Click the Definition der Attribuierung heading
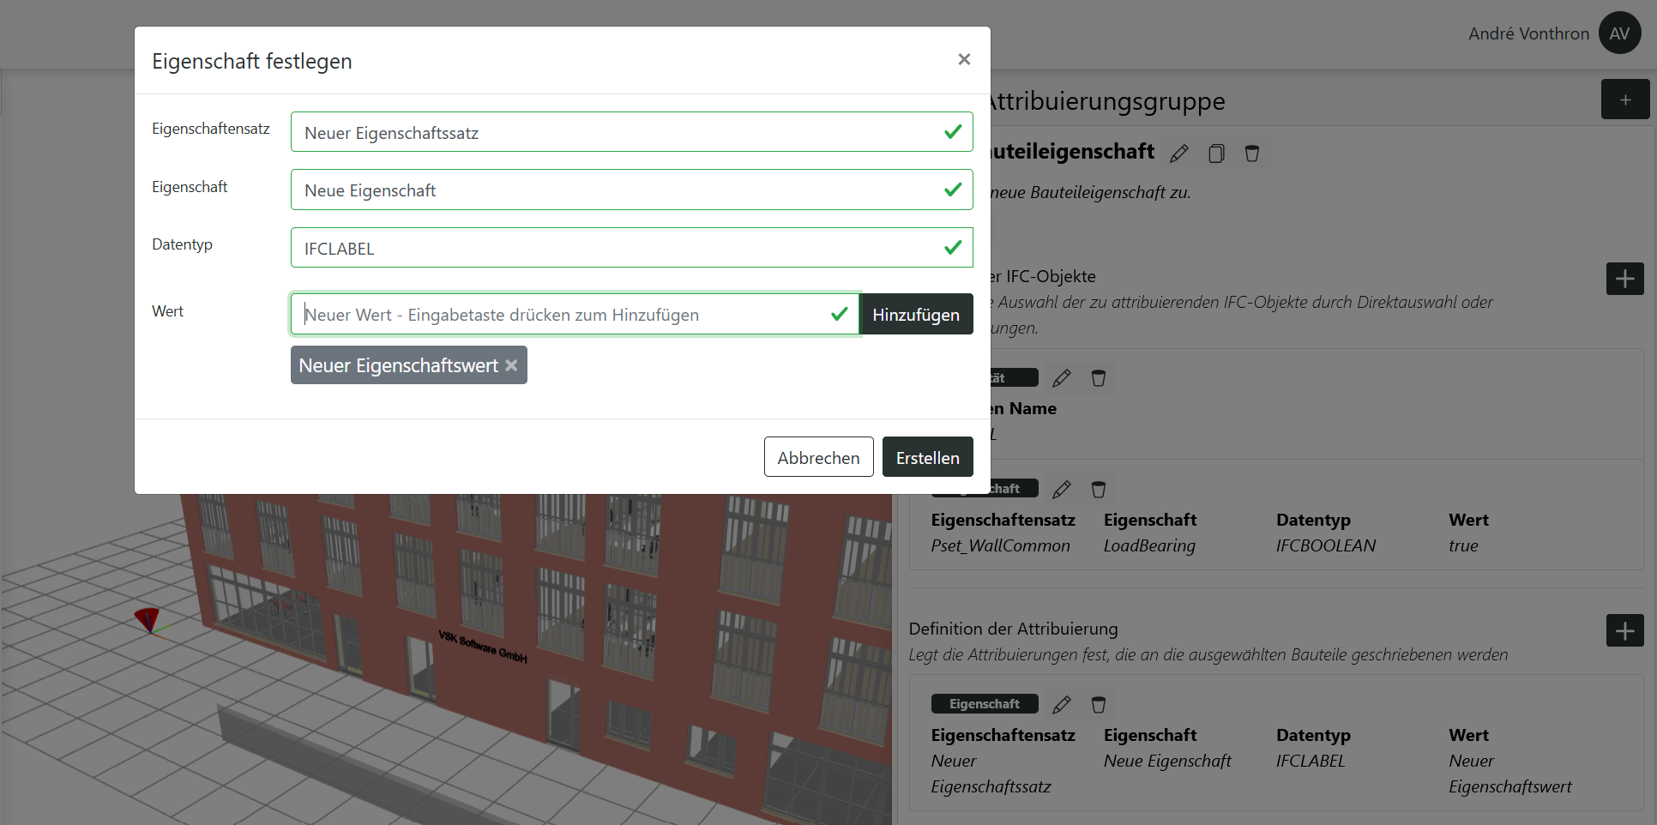1657x825 pixels. click(1013, 629)
